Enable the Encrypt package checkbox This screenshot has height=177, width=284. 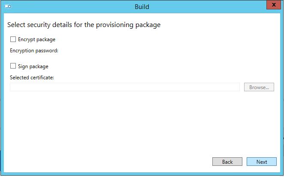coord(13,39)
